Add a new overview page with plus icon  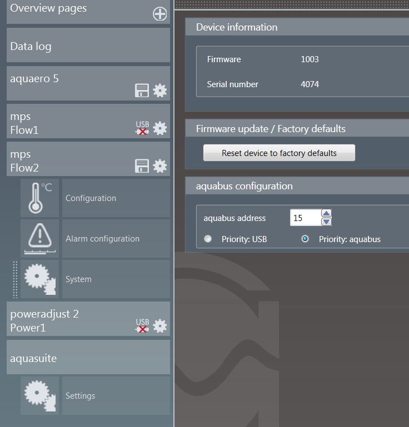click(x=159, y=14)
